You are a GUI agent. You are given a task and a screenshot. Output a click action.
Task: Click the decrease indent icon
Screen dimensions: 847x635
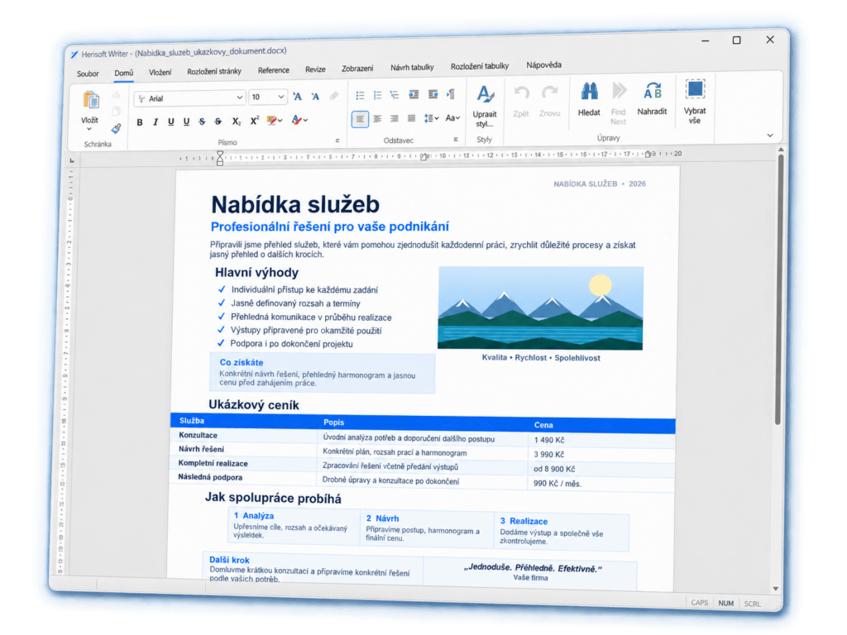coord(414,94)
